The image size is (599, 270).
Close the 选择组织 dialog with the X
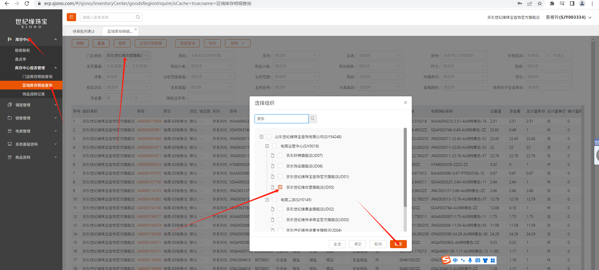tap(405, 103)
